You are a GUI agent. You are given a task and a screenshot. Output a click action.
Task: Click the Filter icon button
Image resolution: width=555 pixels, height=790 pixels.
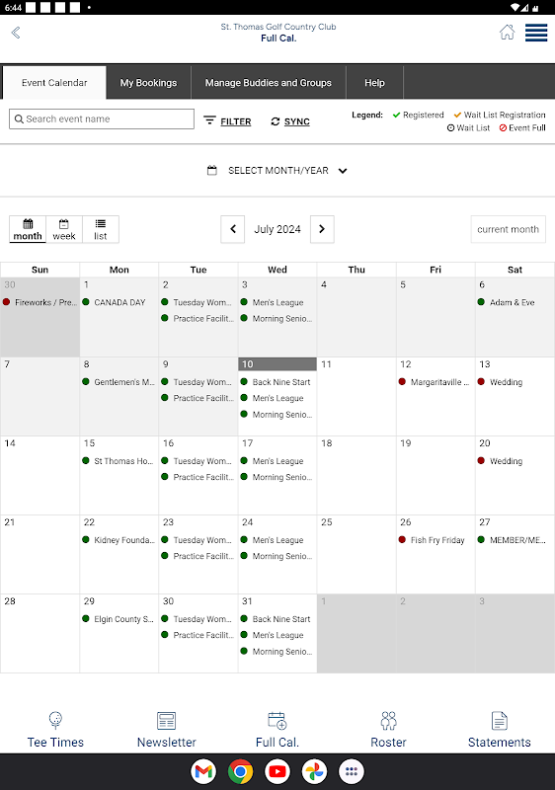pyautogui.click(x=227, y=121)
